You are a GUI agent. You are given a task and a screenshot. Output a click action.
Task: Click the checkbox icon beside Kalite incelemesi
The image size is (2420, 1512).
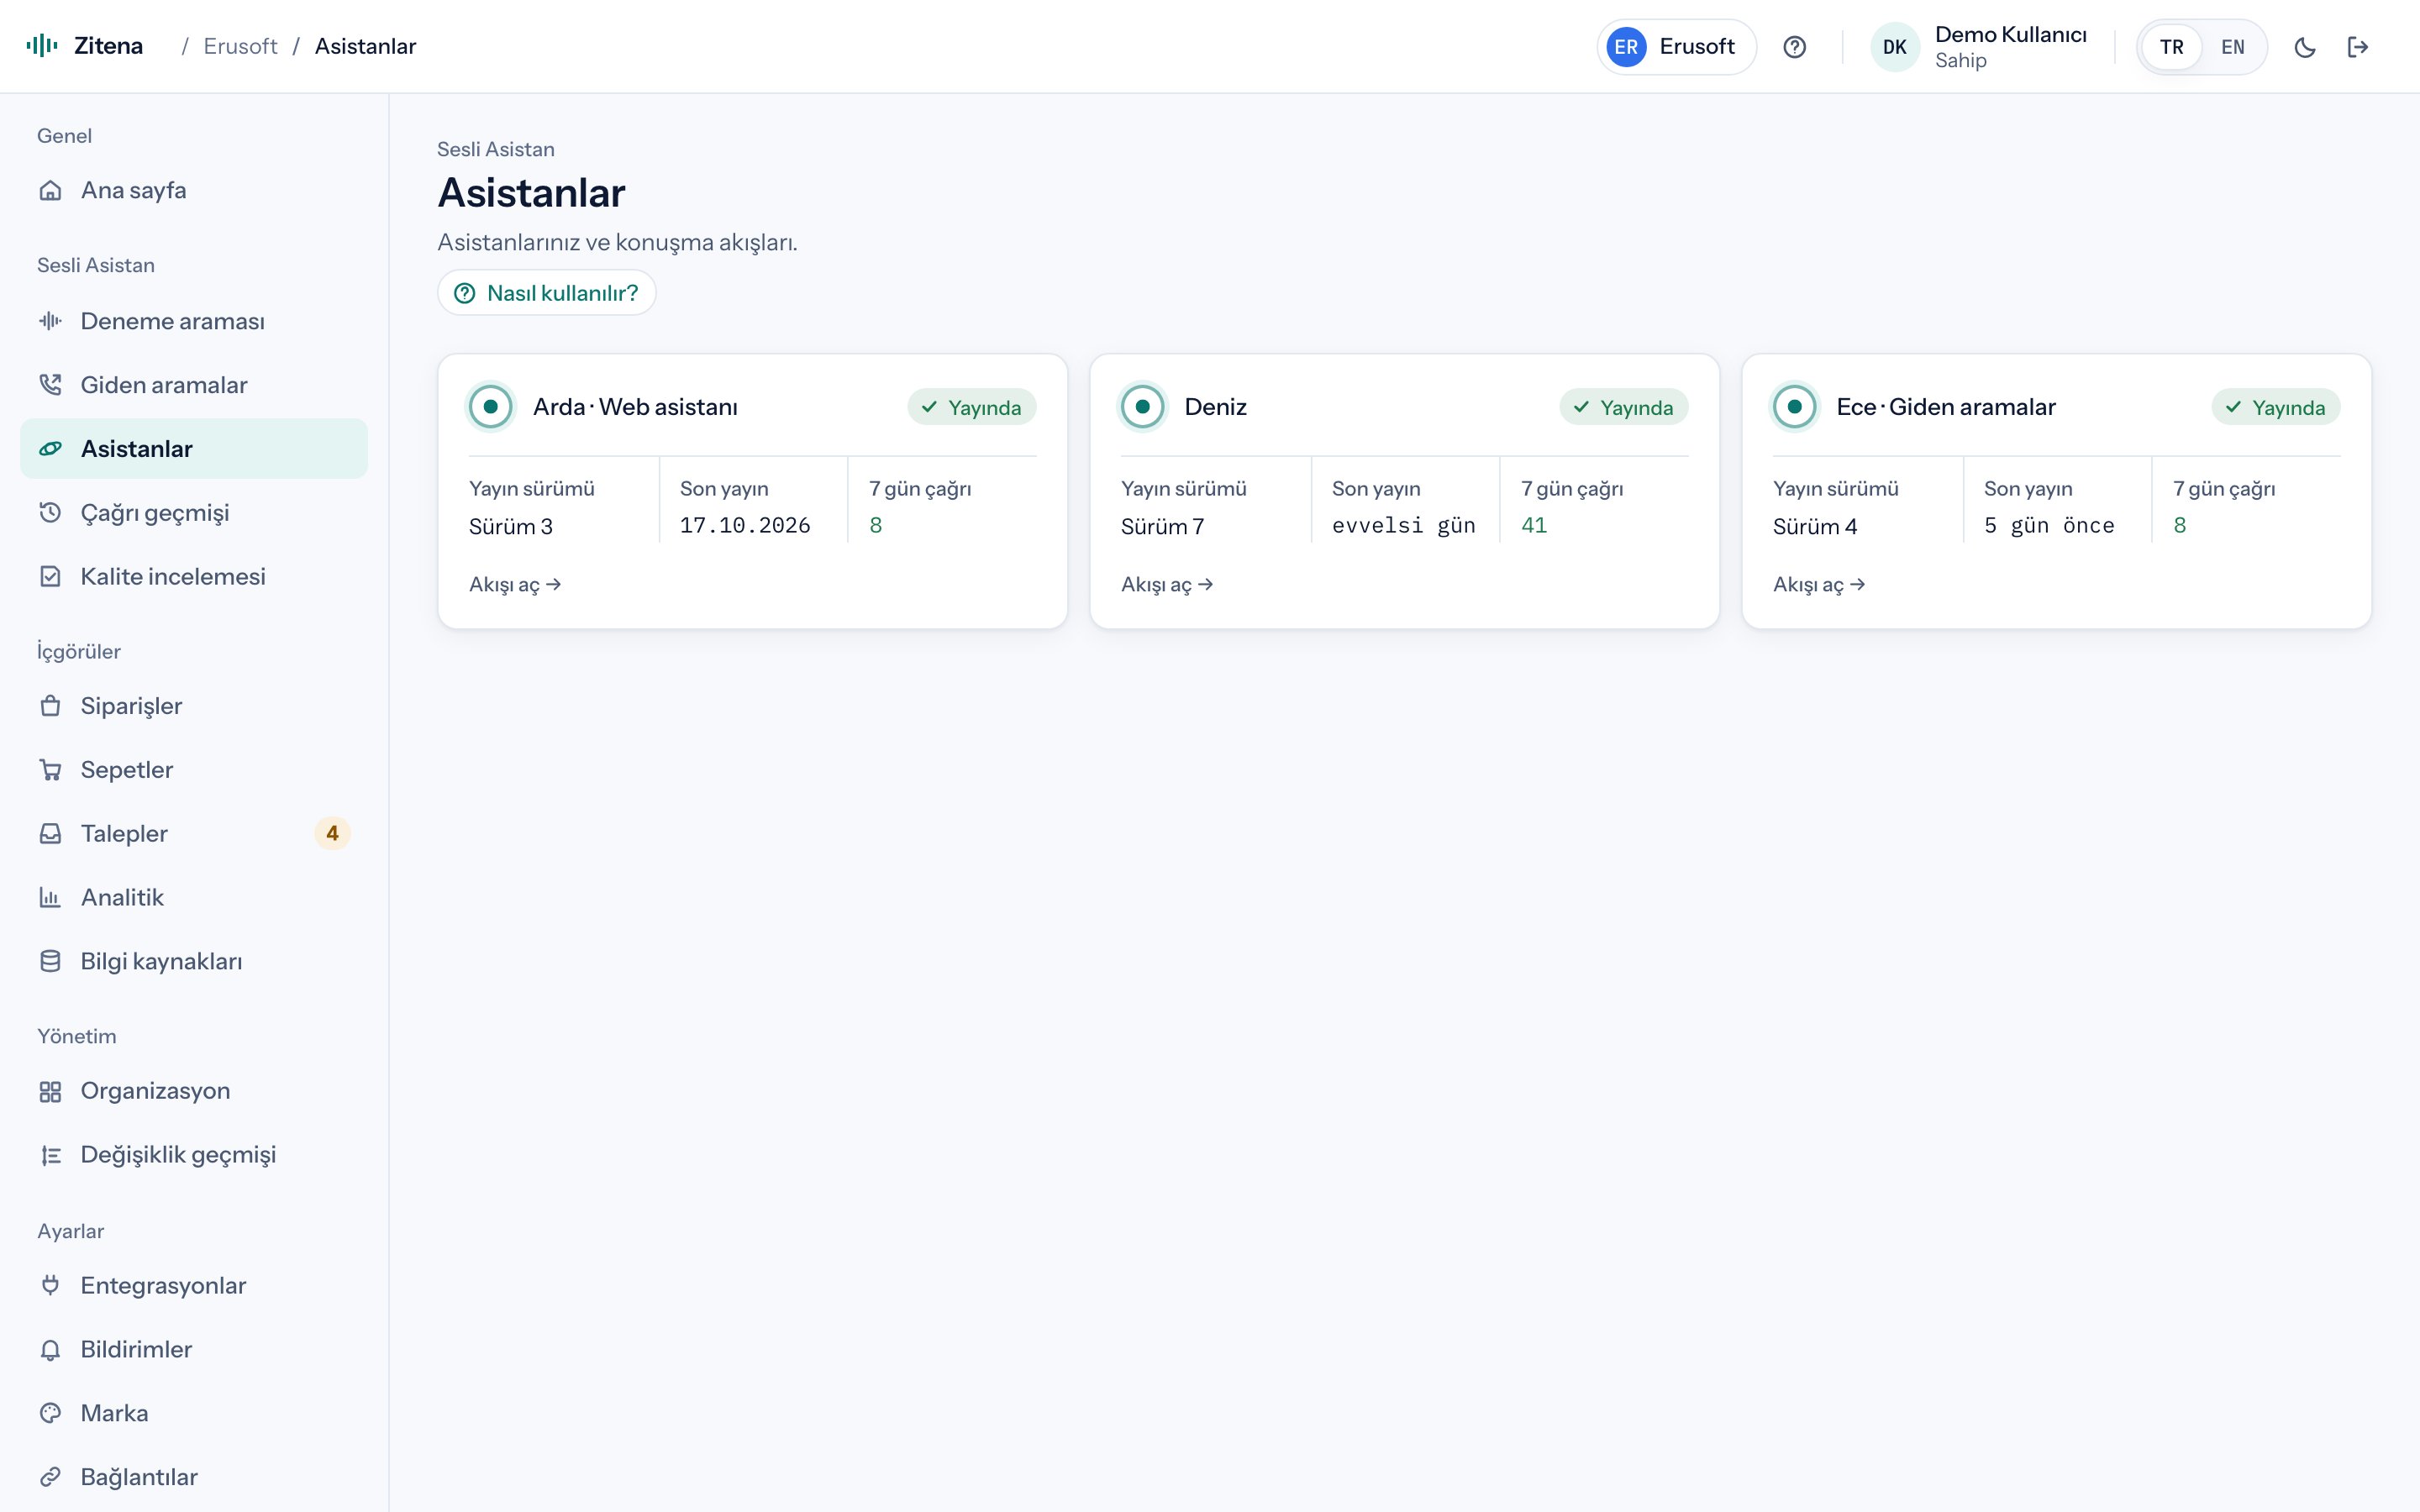[x=50, y=577]
